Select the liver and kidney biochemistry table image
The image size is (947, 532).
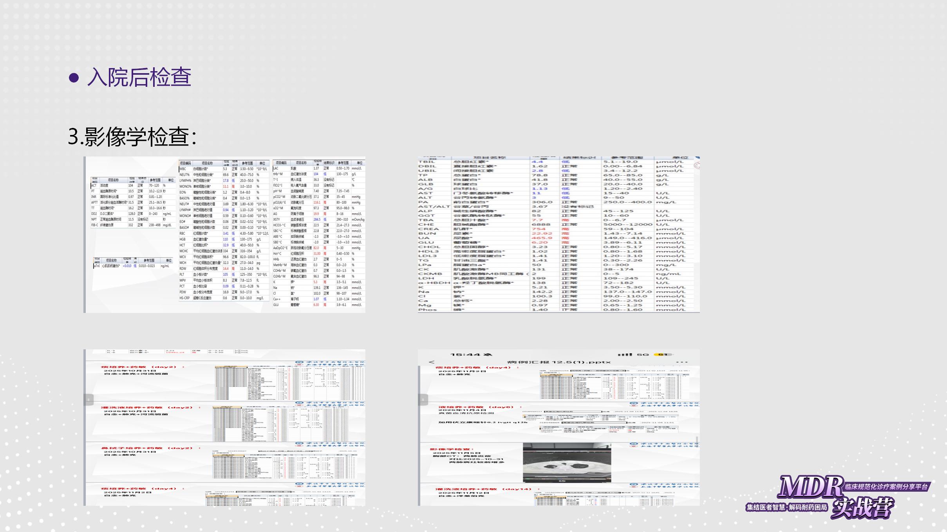pyautogui.click(x=558, y=234)
